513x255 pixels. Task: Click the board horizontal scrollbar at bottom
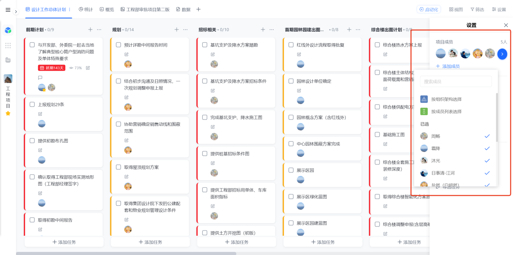tap(126, 253)
